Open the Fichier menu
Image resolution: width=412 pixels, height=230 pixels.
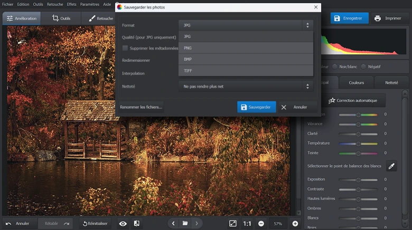[x=7, y=4]
